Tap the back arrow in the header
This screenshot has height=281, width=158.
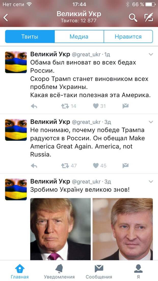click(x=6, y=18)
